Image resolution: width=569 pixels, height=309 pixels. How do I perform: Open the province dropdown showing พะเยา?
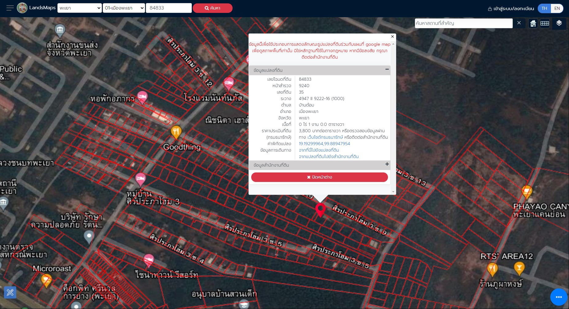point(80,8)
